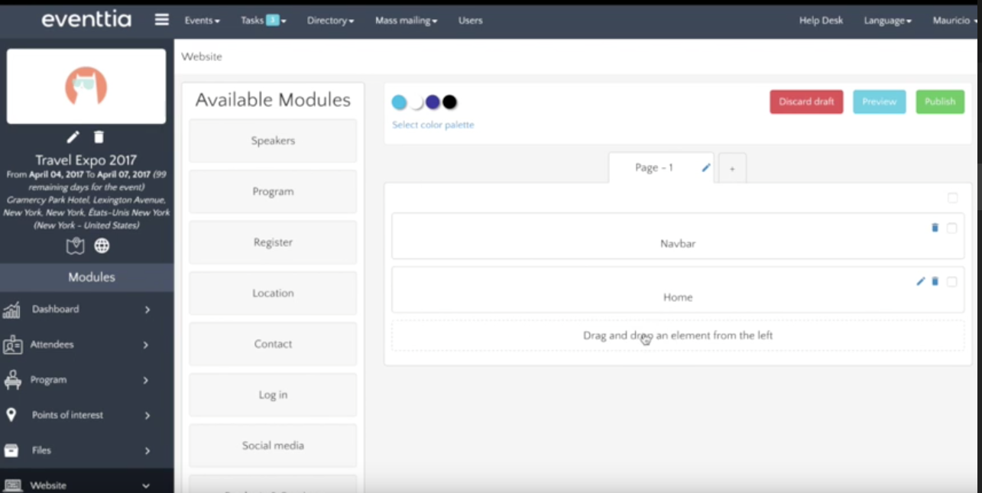Image resolution: width=982 pixels, height=493 pixels.
Task: Click the Navbar module row
Action: (x=678, y=236)
